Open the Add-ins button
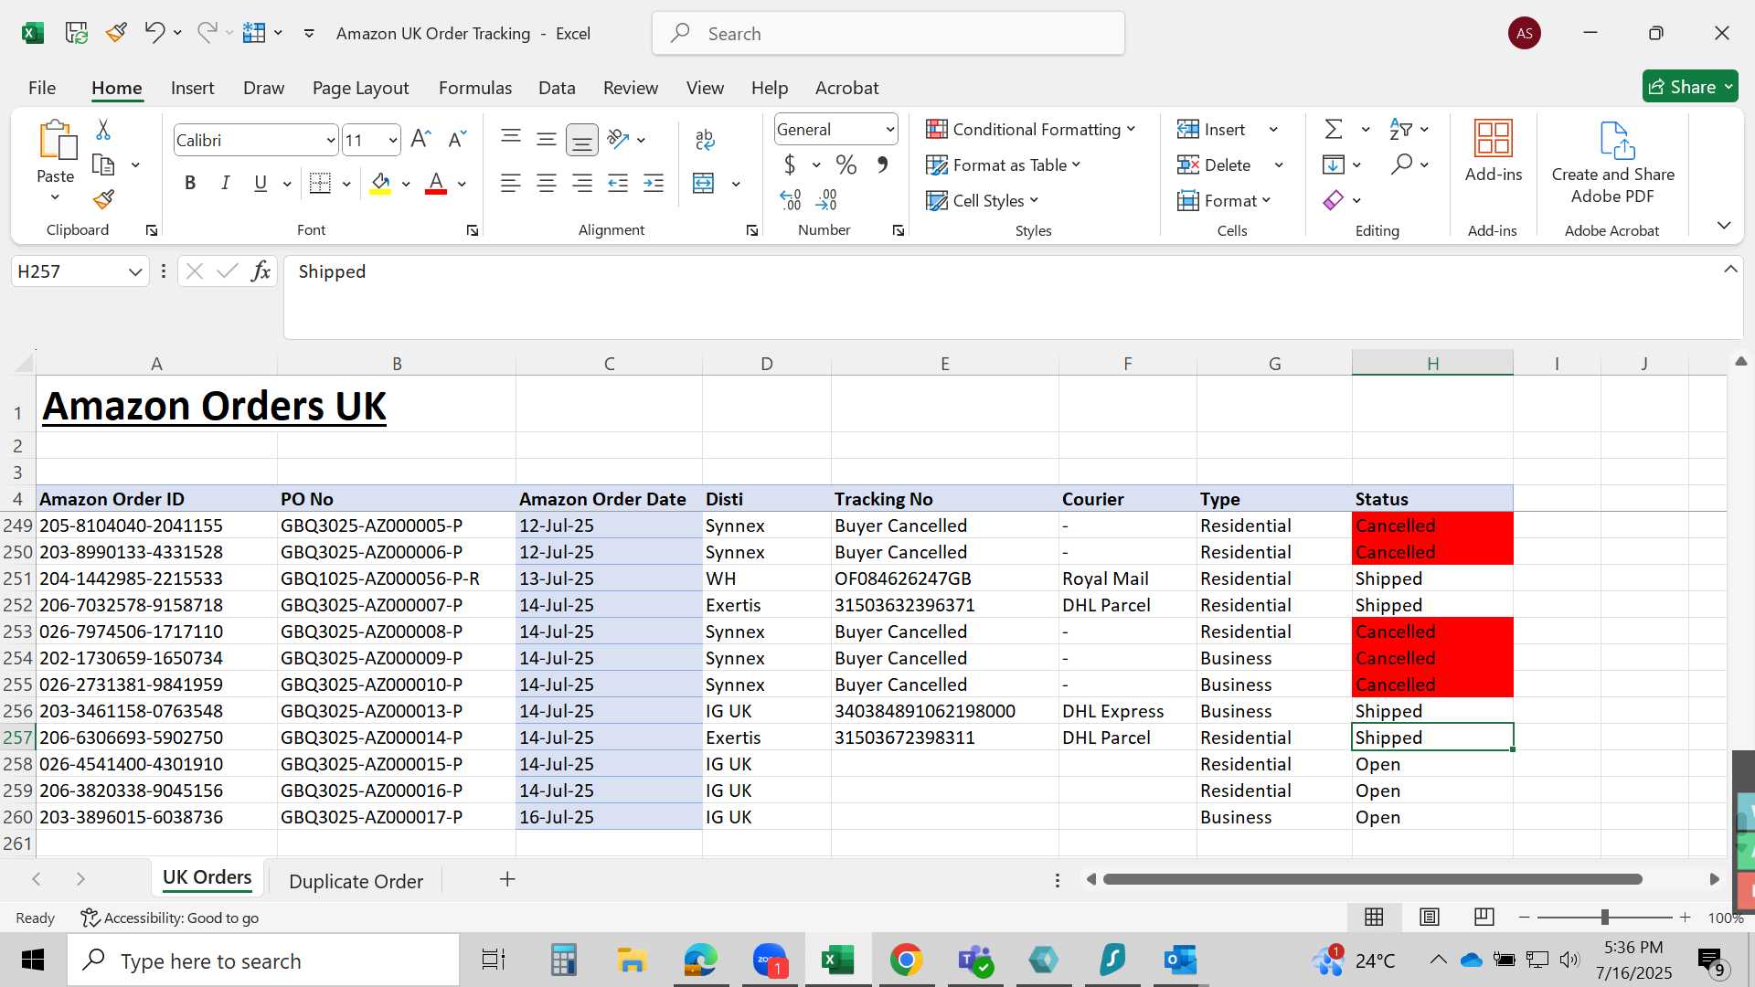 pos(1494,152)
